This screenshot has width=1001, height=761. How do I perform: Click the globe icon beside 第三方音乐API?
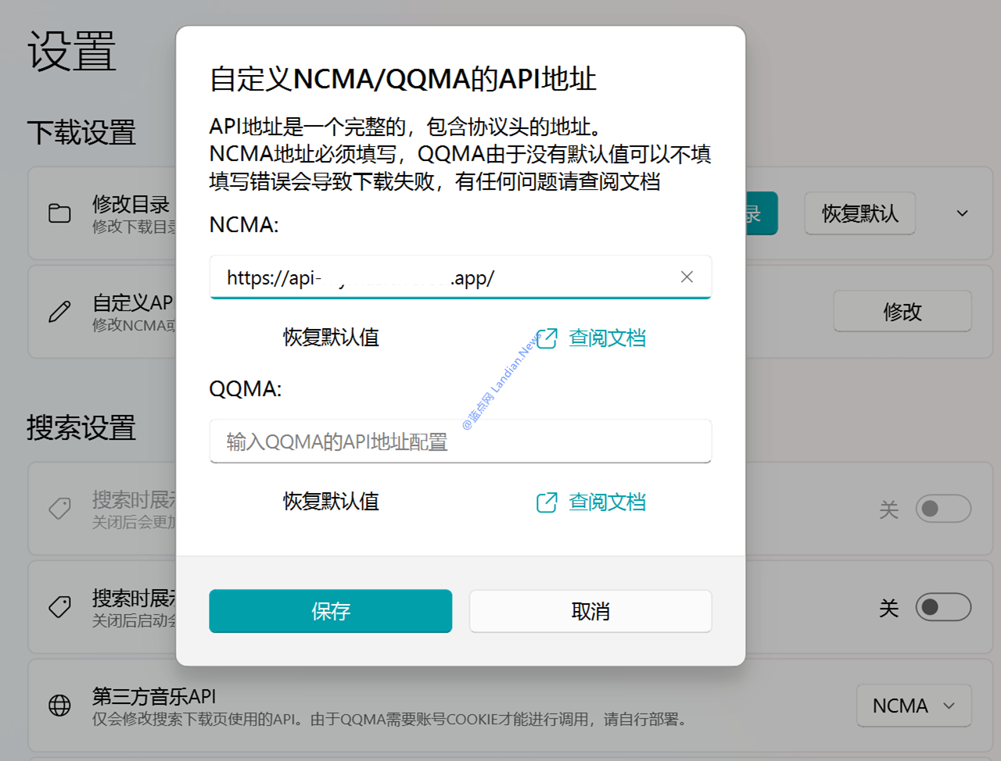tap(59, 706)
